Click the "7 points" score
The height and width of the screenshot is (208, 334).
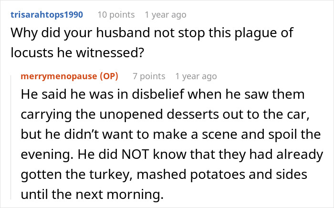[x=149, y=76]
